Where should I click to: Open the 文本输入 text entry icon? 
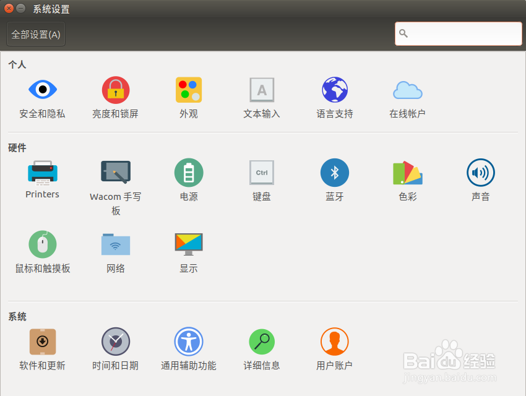tap(262, 90)
